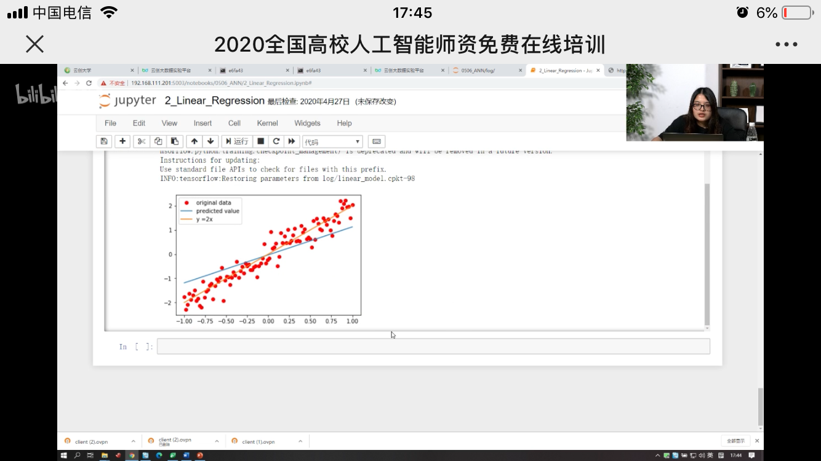Restart kernel and run all icon
The width and height of the screenshot is (821, 461).
coord(292,141)
